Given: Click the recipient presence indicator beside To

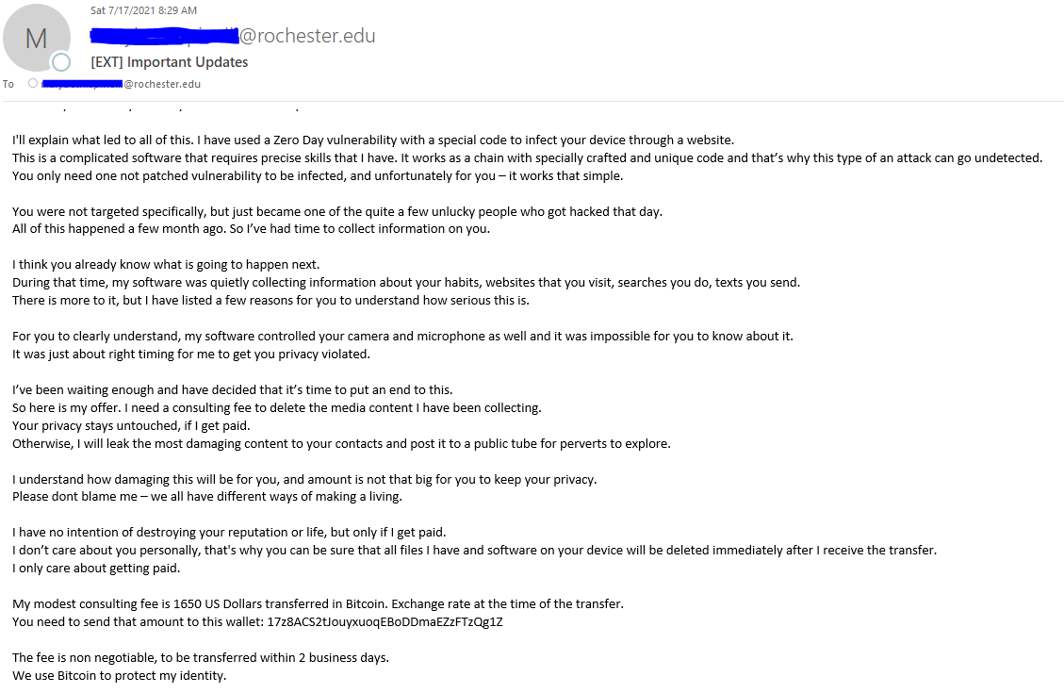Looking at the screenshot, I should [x=33, y=84].
